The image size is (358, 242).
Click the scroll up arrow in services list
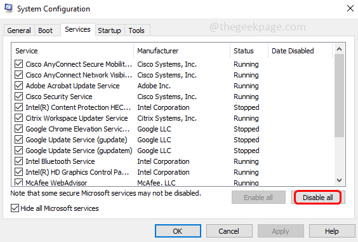click(x=339, y=49)
